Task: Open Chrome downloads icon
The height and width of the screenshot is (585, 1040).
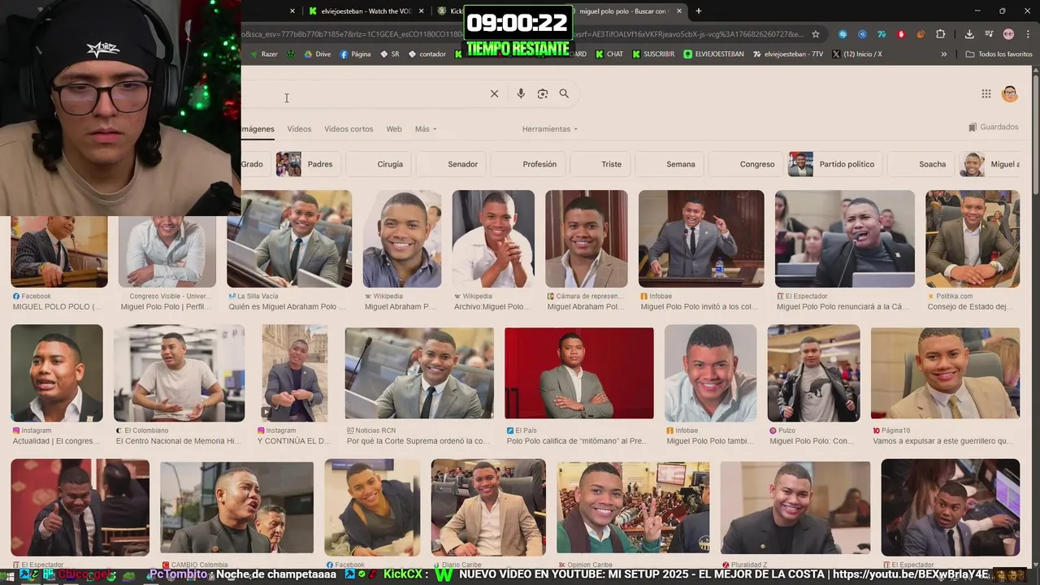Action: point(969,34)
